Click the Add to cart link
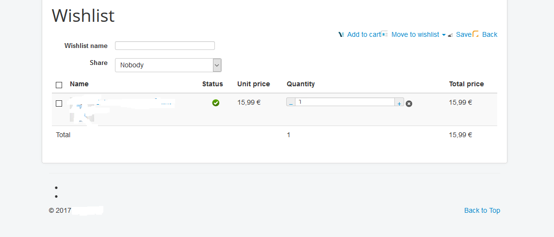554x237 pixels. pyautogui.click(x=364, y=34)
